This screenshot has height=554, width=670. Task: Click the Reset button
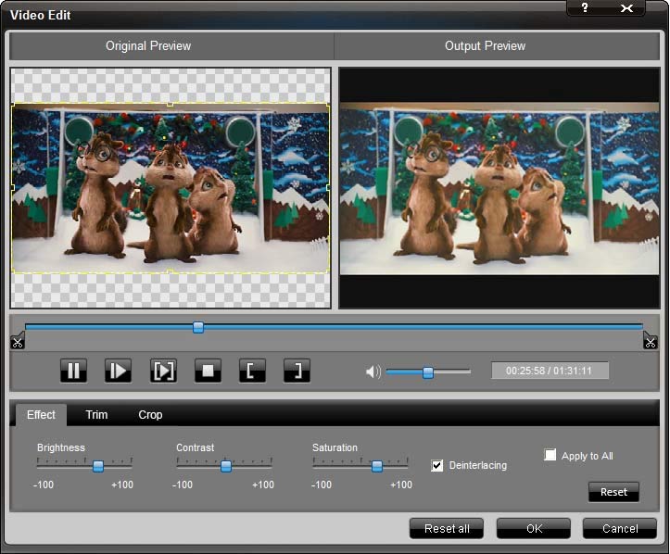point(613,492)
